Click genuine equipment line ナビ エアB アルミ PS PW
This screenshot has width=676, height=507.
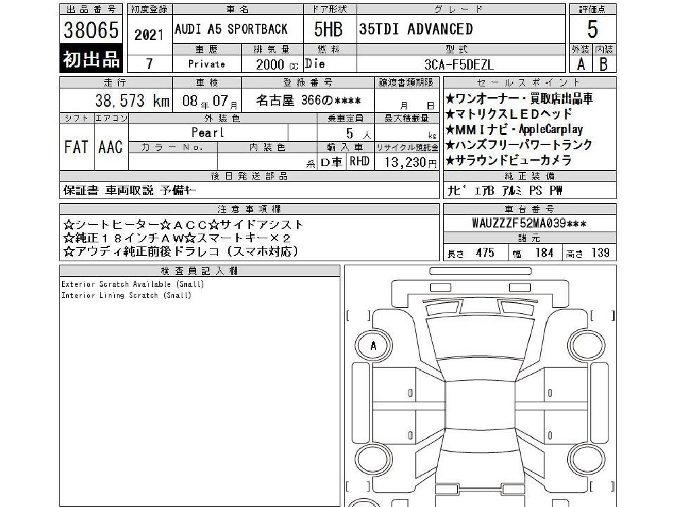pyautogui.click(x=505, y=190)
